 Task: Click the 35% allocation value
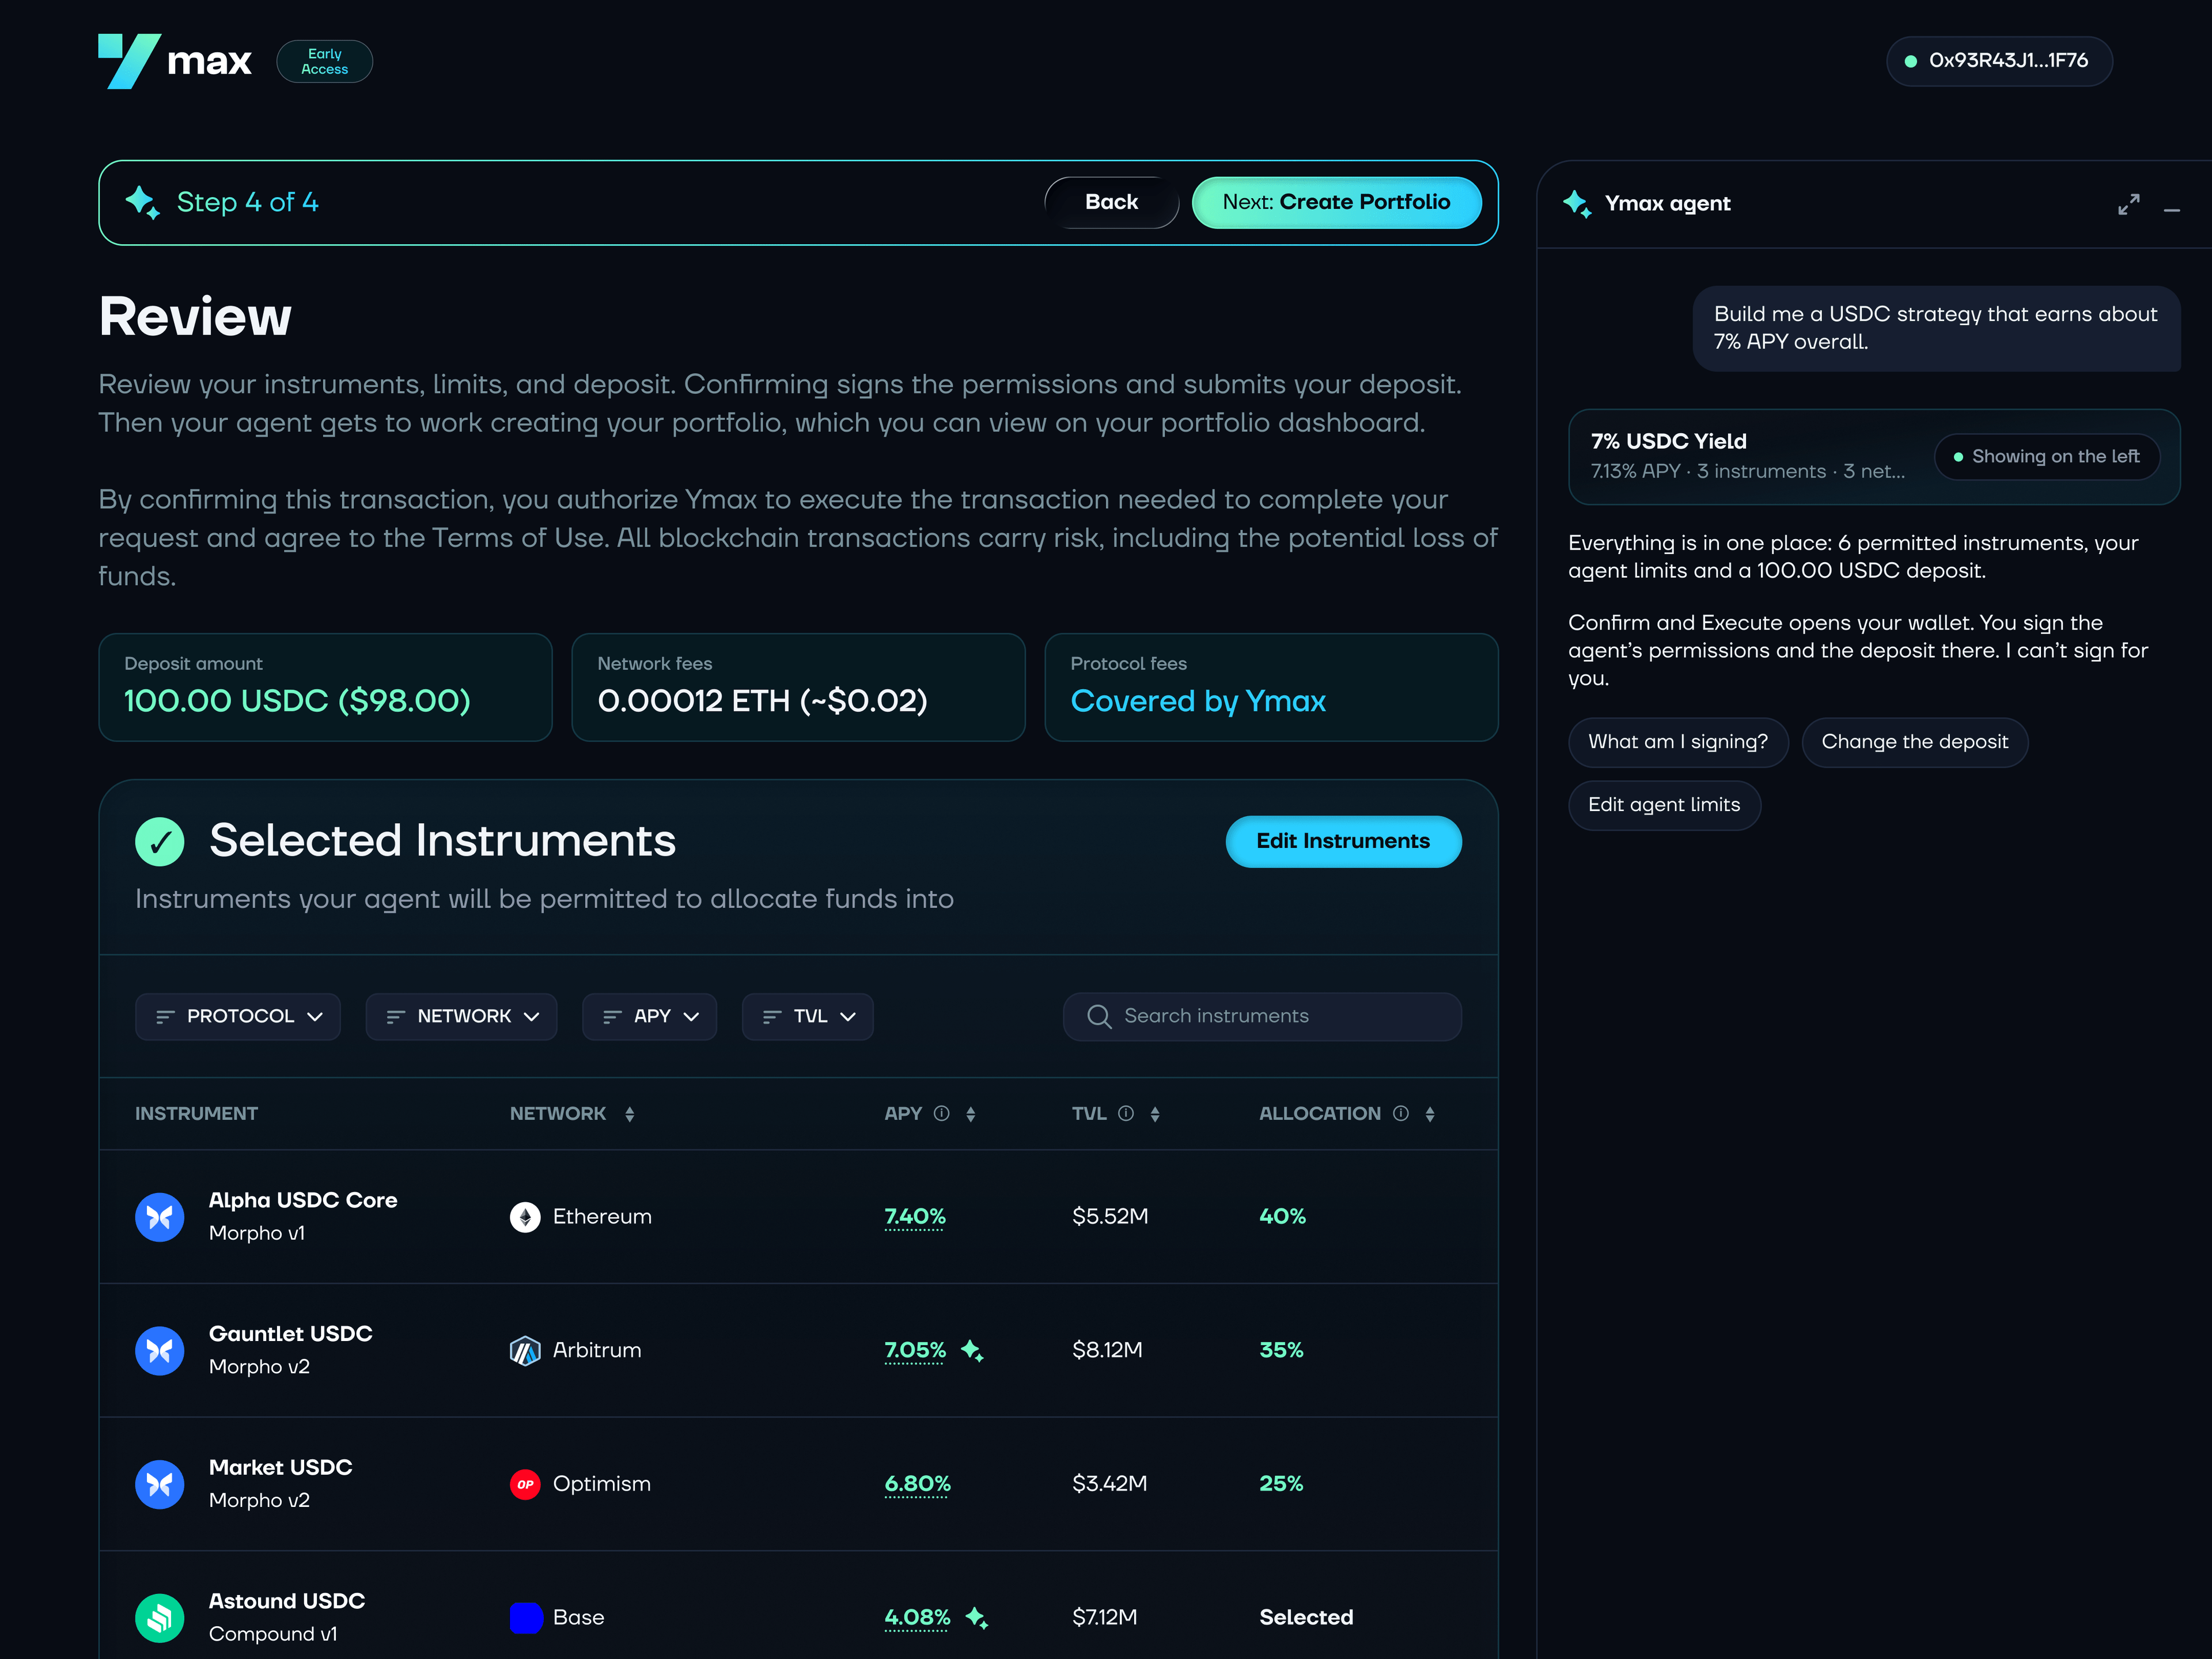[1281, 1351]
